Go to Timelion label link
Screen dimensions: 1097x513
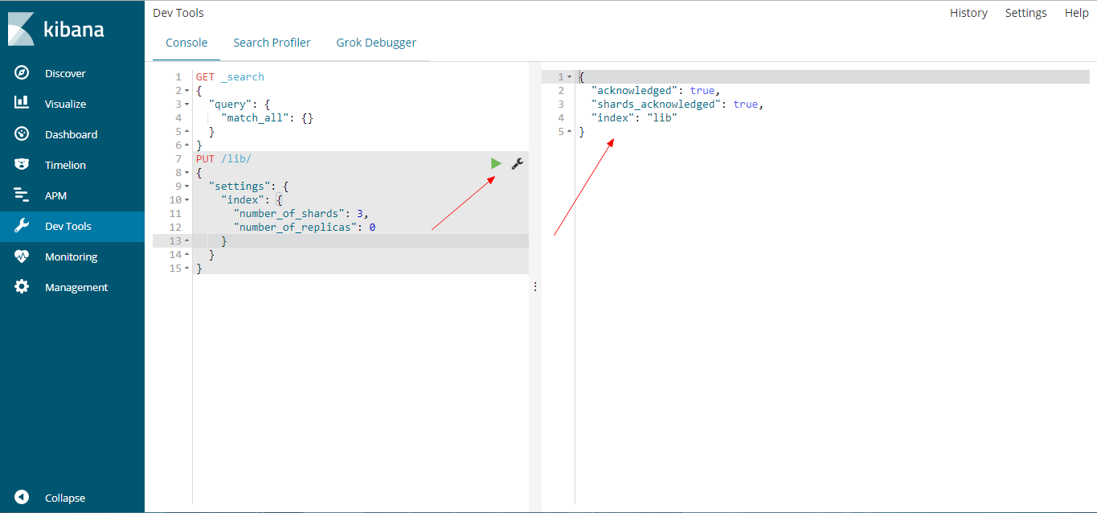pyautogui.click(x=65, y=165)
